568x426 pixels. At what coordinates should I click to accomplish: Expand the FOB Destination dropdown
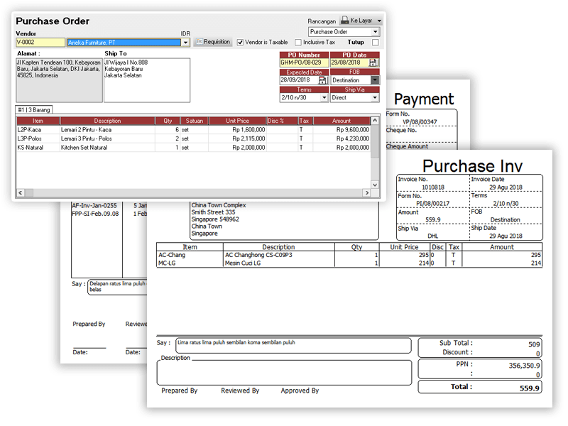coord(375,80)
